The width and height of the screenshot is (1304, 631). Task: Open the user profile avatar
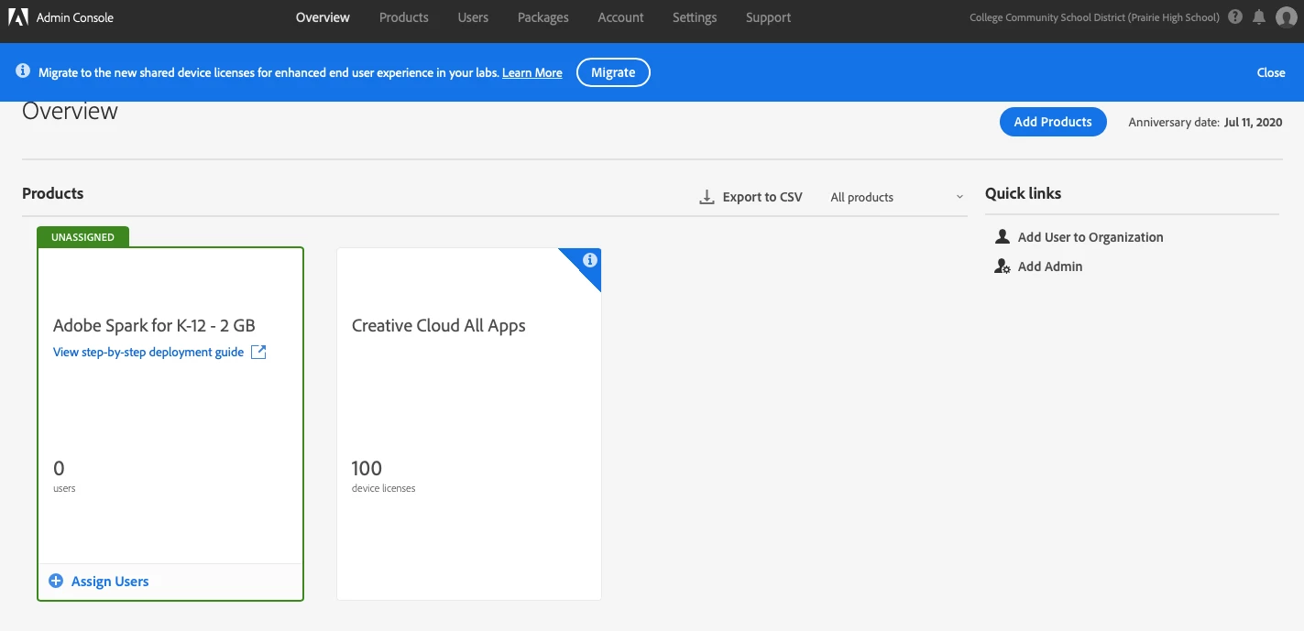[1286, 17]
